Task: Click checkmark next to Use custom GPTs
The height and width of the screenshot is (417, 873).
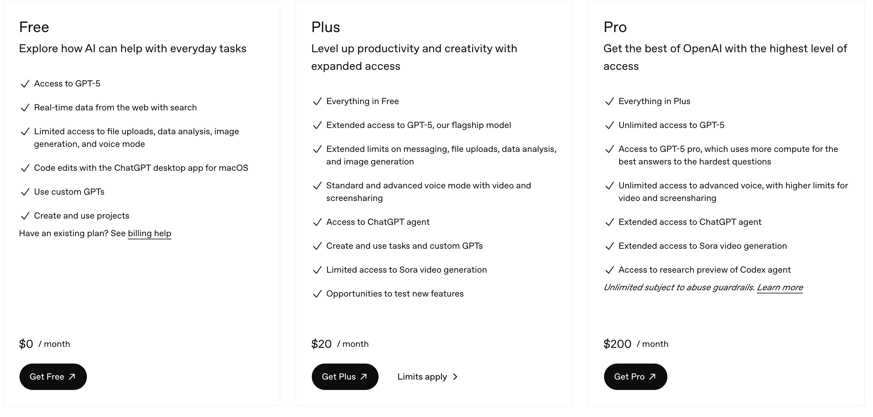Action: click(25, 192)
